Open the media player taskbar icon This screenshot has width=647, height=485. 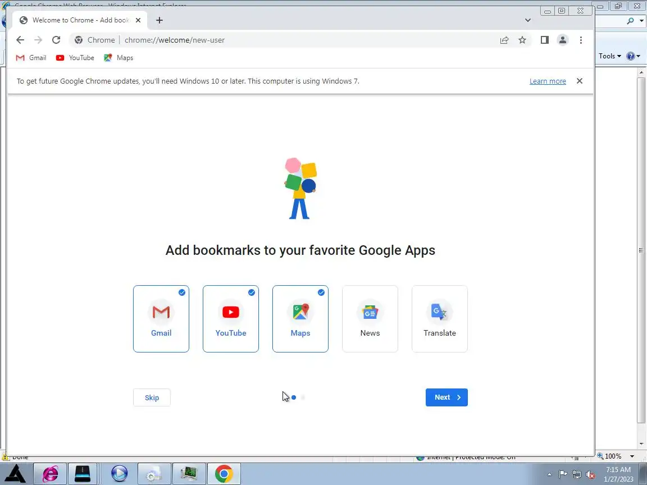coord(119,473)
